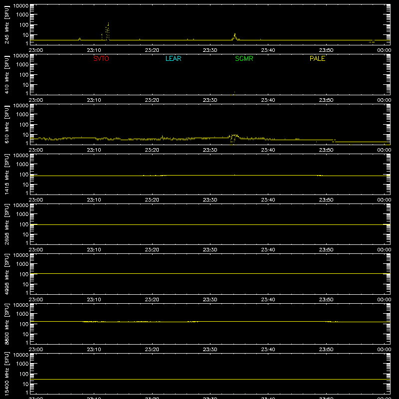Viewport: 399px width, 399px height.
Task: Select the 15400 MHz [SFU] axis label
Action: tap(7, 374)
